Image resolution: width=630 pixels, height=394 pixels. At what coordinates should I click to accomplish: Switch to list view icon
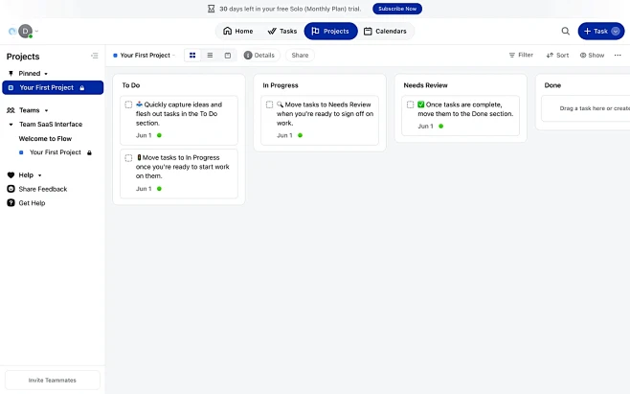210,56
